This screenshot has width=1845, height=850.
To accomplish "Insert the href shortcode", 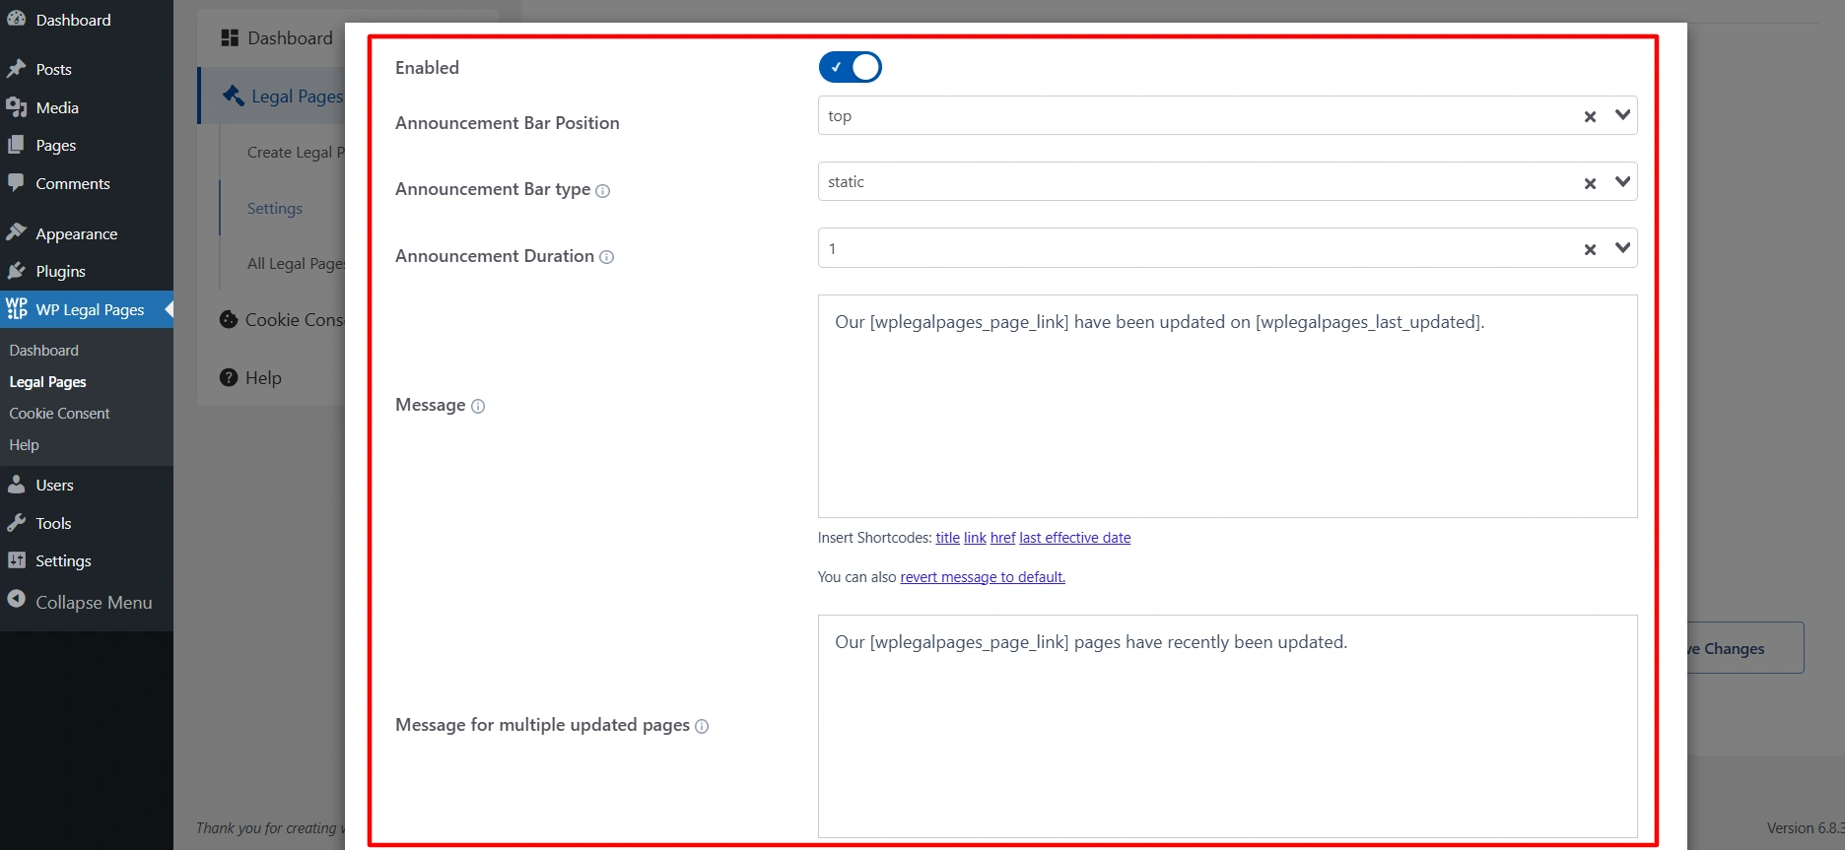I will (x=1002, y=538).
